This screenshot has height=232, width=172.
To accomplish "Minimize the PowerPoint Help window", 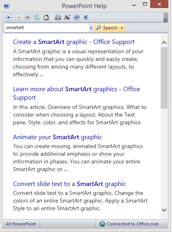I will [134, 5].
